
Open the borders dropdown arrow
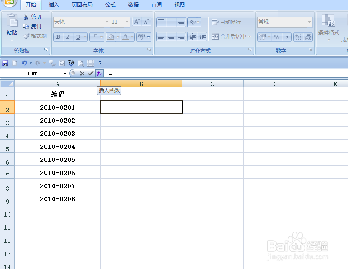102,37
